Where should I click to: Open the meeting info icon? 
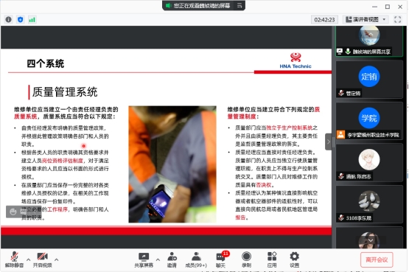[x=9, y=20]
